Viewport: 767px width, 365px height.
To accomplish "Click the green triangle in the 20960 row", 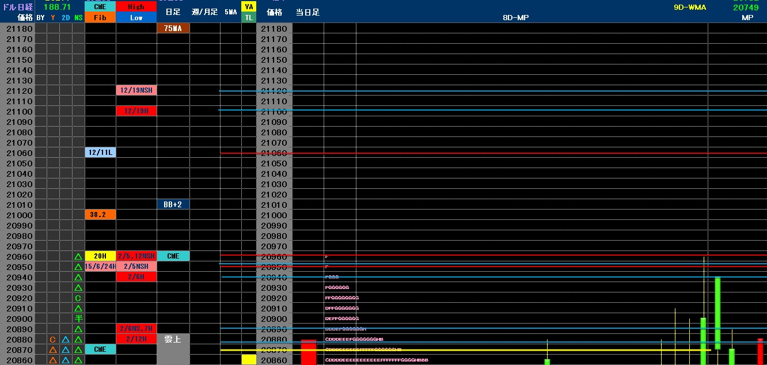I will point(78,256).
